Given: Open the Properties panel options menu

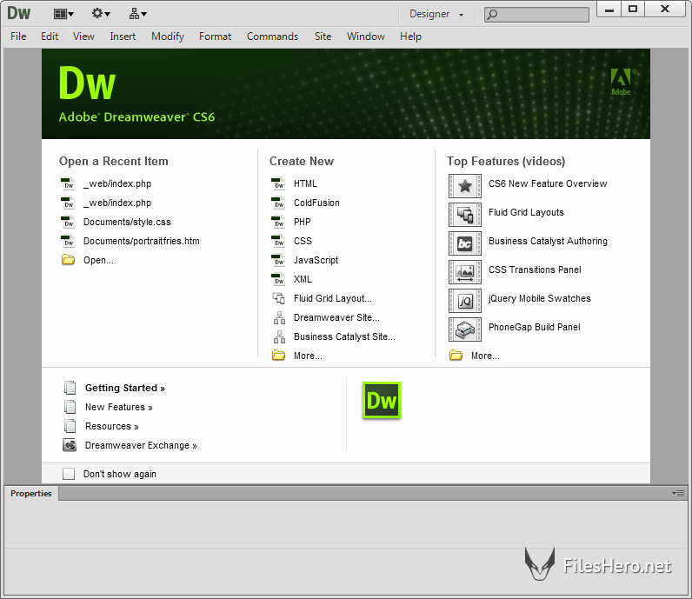Looking at the screenshot, I should pos(678,493).
